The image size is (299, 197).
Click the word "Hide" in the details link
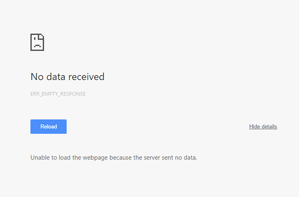coord(255,127)
